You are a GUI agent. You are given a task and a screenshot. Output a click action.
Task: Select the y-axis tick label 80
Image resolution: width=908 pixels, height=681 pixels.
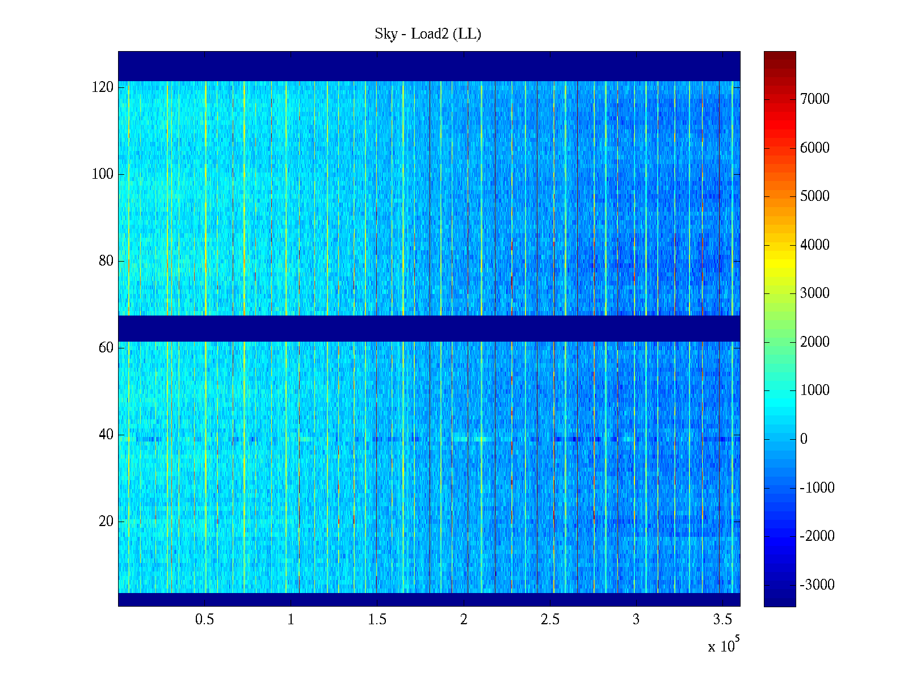point(106,261)
